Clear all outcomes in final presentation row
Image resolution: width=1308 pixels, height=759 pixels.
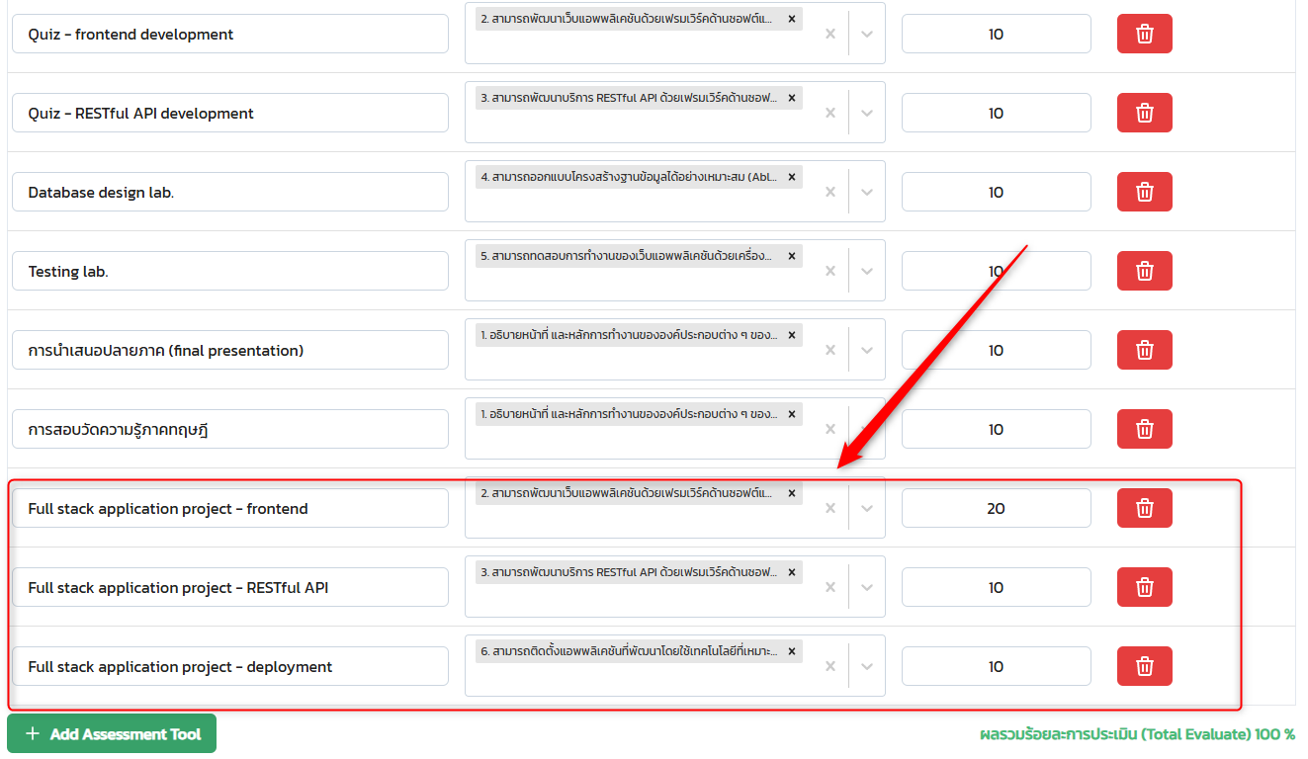(x=830, y=350)
